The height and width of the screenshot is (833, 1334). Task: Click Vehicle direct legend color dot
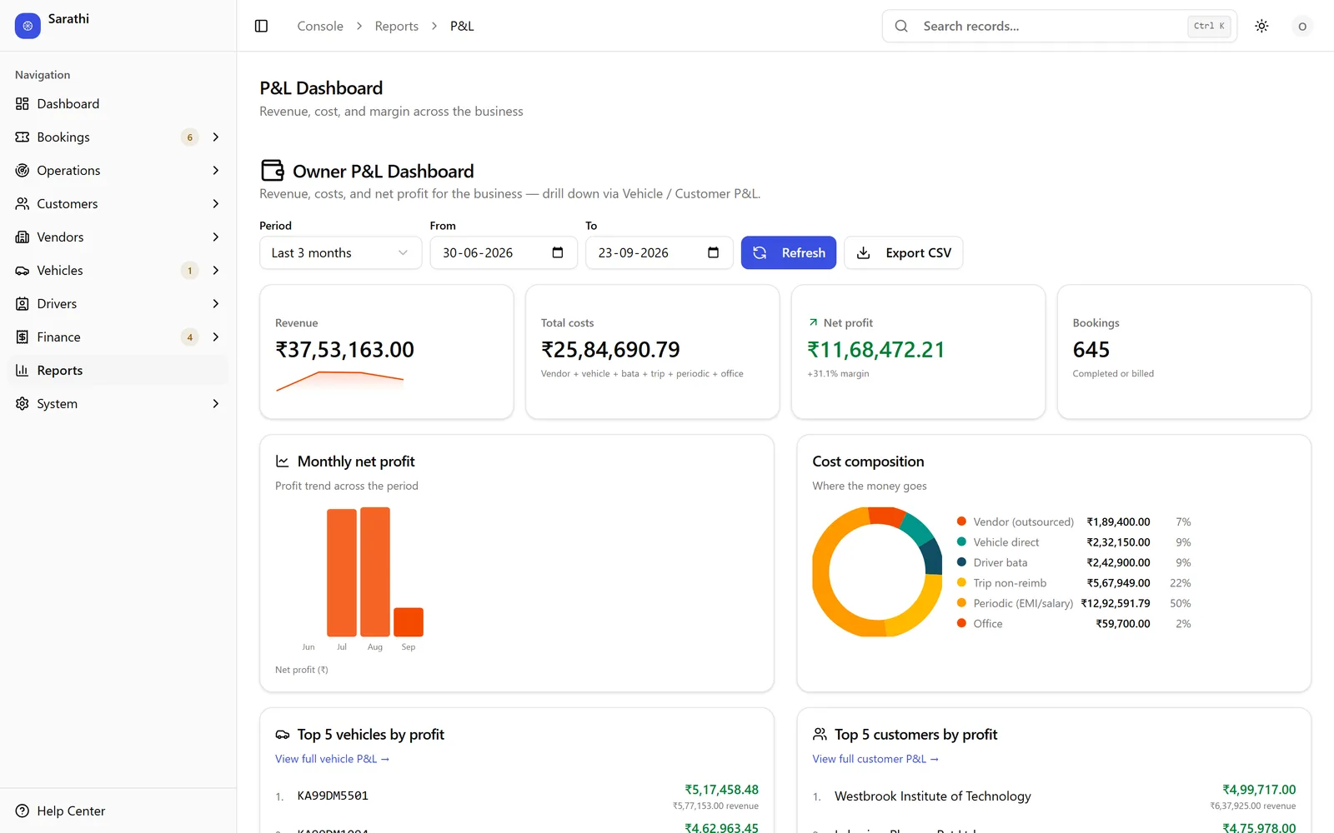[x=961, y=541]
